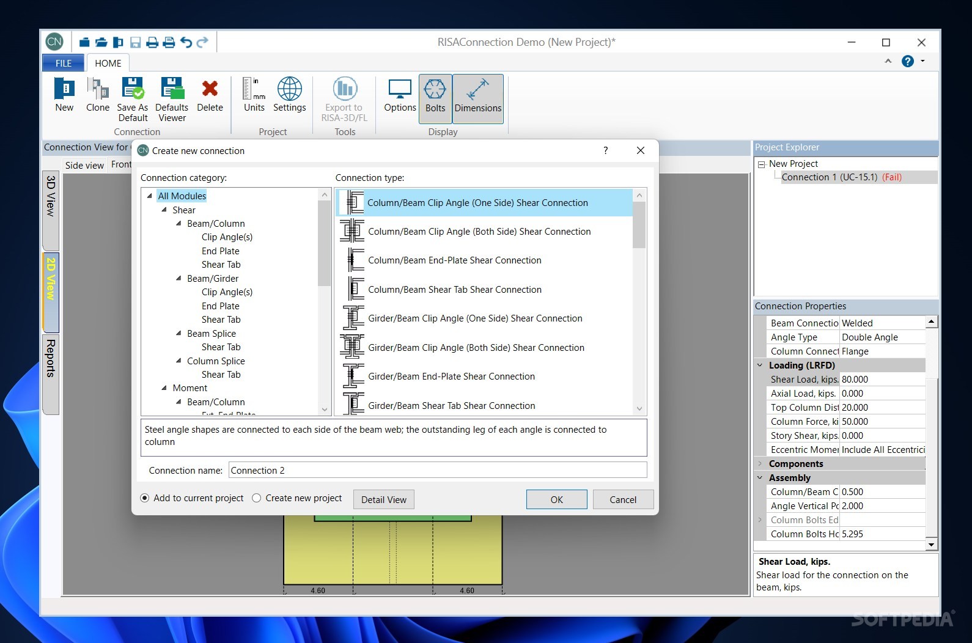Click the Clone connection icon
972x643 pixels.
[98, 95]
